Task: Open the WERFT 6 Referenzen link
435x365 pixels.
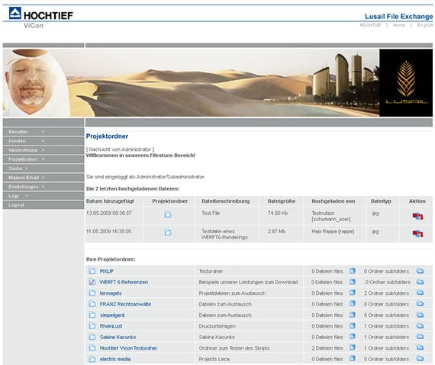Action: tap(124, 282)
